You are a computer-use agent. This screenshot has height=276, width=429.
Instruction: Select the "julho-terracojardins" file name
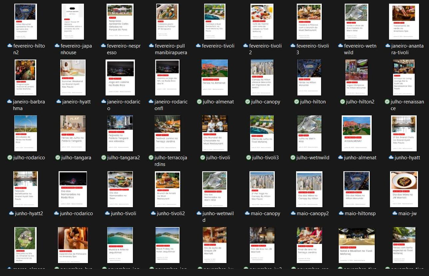pyautogui.click(x=171, y=161)
